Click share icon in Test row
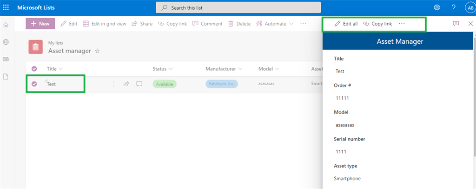Screen dimensions: 476x189 (x=126, y=84)
